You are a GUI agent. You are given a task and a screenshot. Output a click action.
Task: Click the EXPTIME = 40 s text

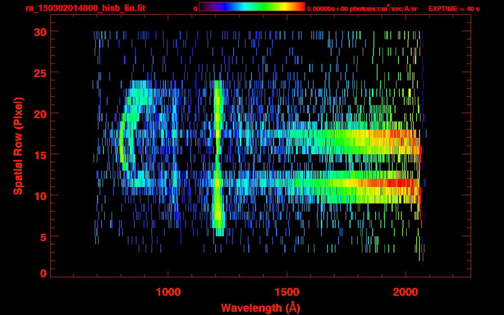coord(454,9)
